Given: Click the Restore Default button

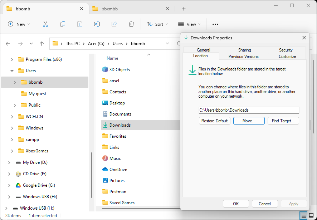Looking at the screenshot, I should (x=214, y=121).
